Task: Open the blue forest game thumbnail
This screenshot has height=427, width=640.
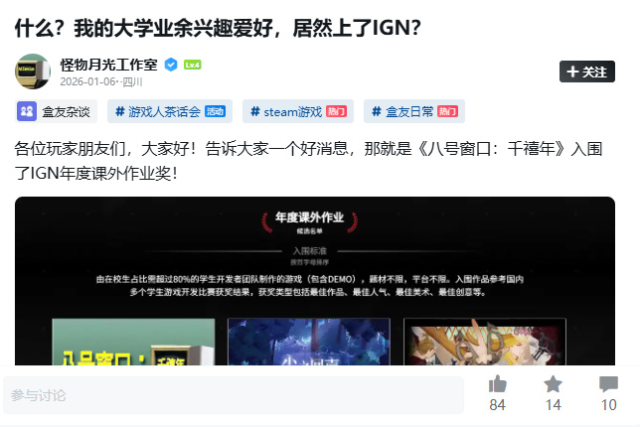Action: [x=309, y=342]
